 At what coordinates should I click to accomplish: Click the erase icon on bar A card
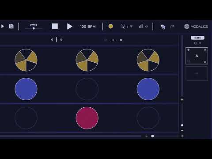205,62
